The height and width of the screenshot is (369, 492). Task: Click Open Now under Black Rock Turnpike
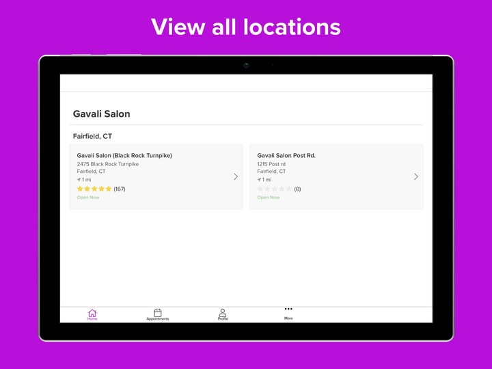tap(88, 197)
